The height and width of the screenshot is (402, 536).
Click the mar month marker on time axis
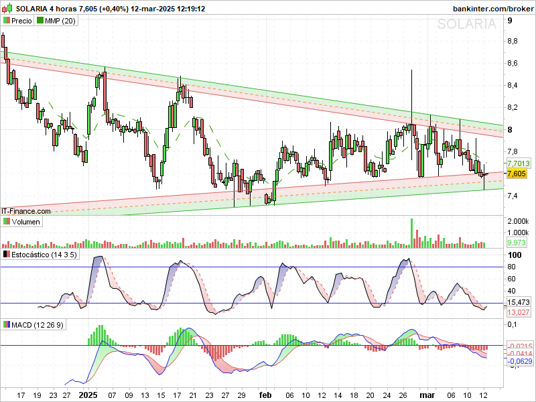tap(427, 395)
